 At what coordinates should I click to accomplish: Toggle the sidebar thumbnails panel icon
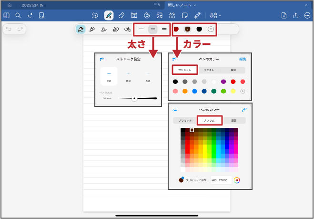(x=6, y=15)
